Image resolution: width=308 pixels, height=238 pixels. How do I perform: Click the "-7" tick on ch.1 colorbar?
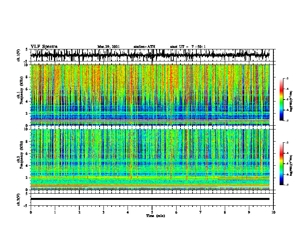click(x=287, y=121)
